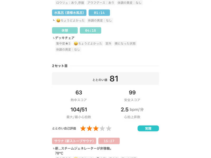Image resolution: width=211 pixels, height=158 pixels.
Task: Click the 覚醒 teal badge
Action: coord(148,129)
